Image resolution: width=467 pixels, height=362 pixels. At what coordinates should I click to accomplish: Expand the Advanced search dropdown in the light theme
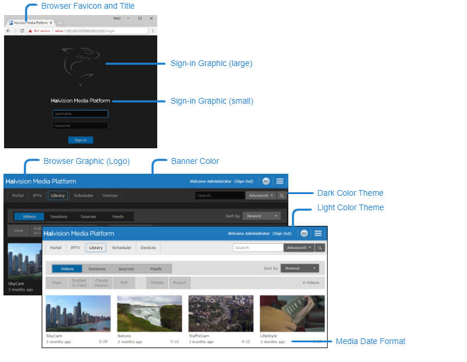299,247
